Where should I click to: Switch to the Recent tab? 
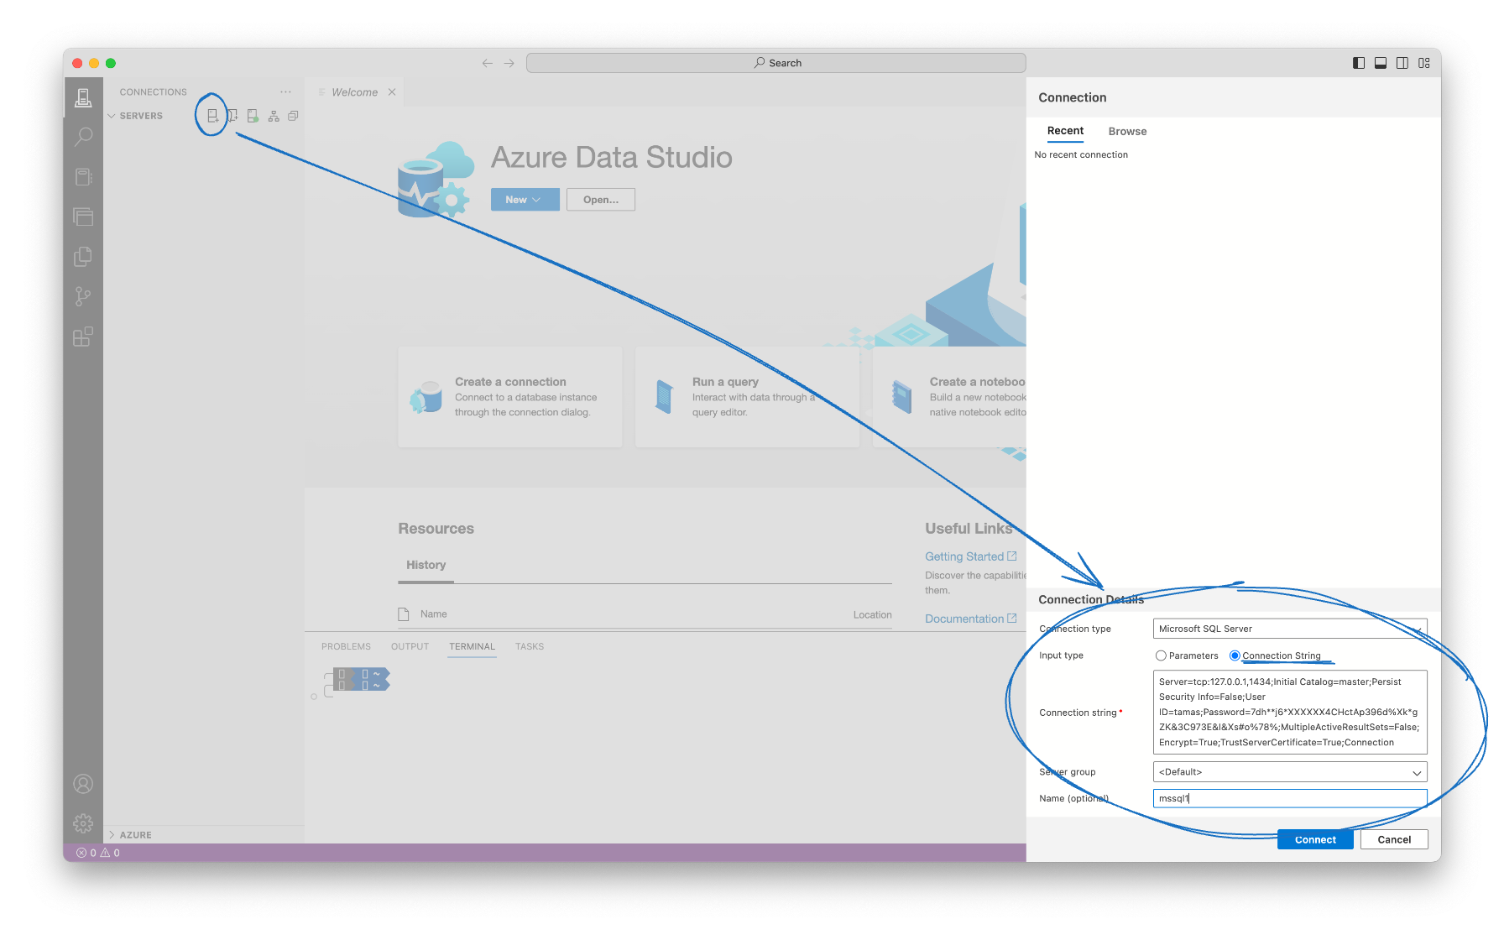(1065, 131)
